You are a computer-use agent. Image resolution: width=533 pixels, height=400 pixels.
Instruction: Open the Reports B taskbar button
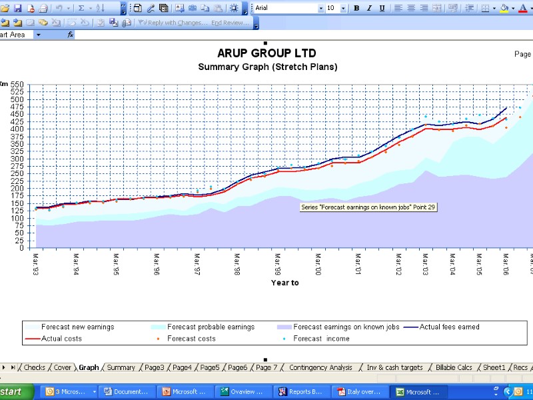click(301, 392)
